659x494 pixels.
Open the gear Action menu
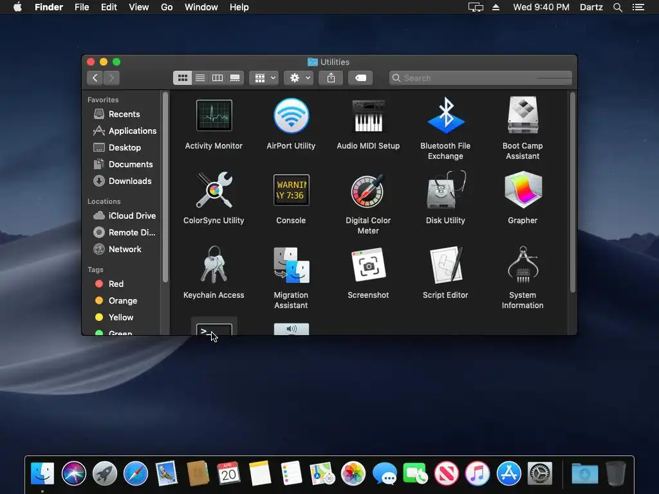[299, 78]
